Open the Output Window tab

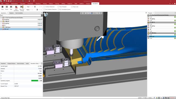12,64
